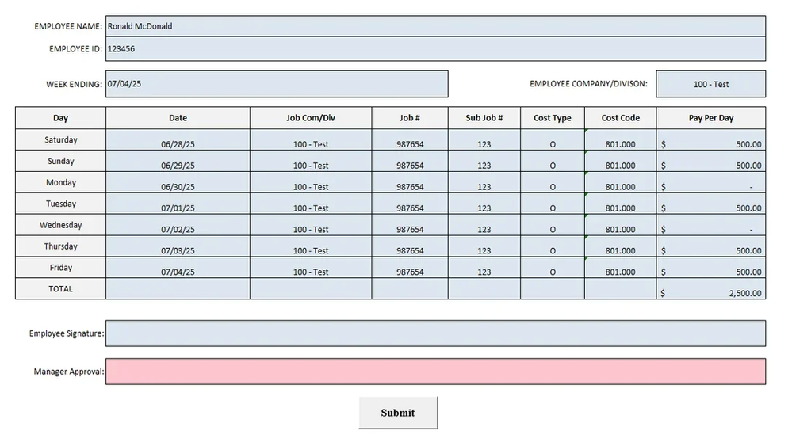Click the pink Manager Approval field
This screenshot has height=442, width=792.
pos(435,372)
